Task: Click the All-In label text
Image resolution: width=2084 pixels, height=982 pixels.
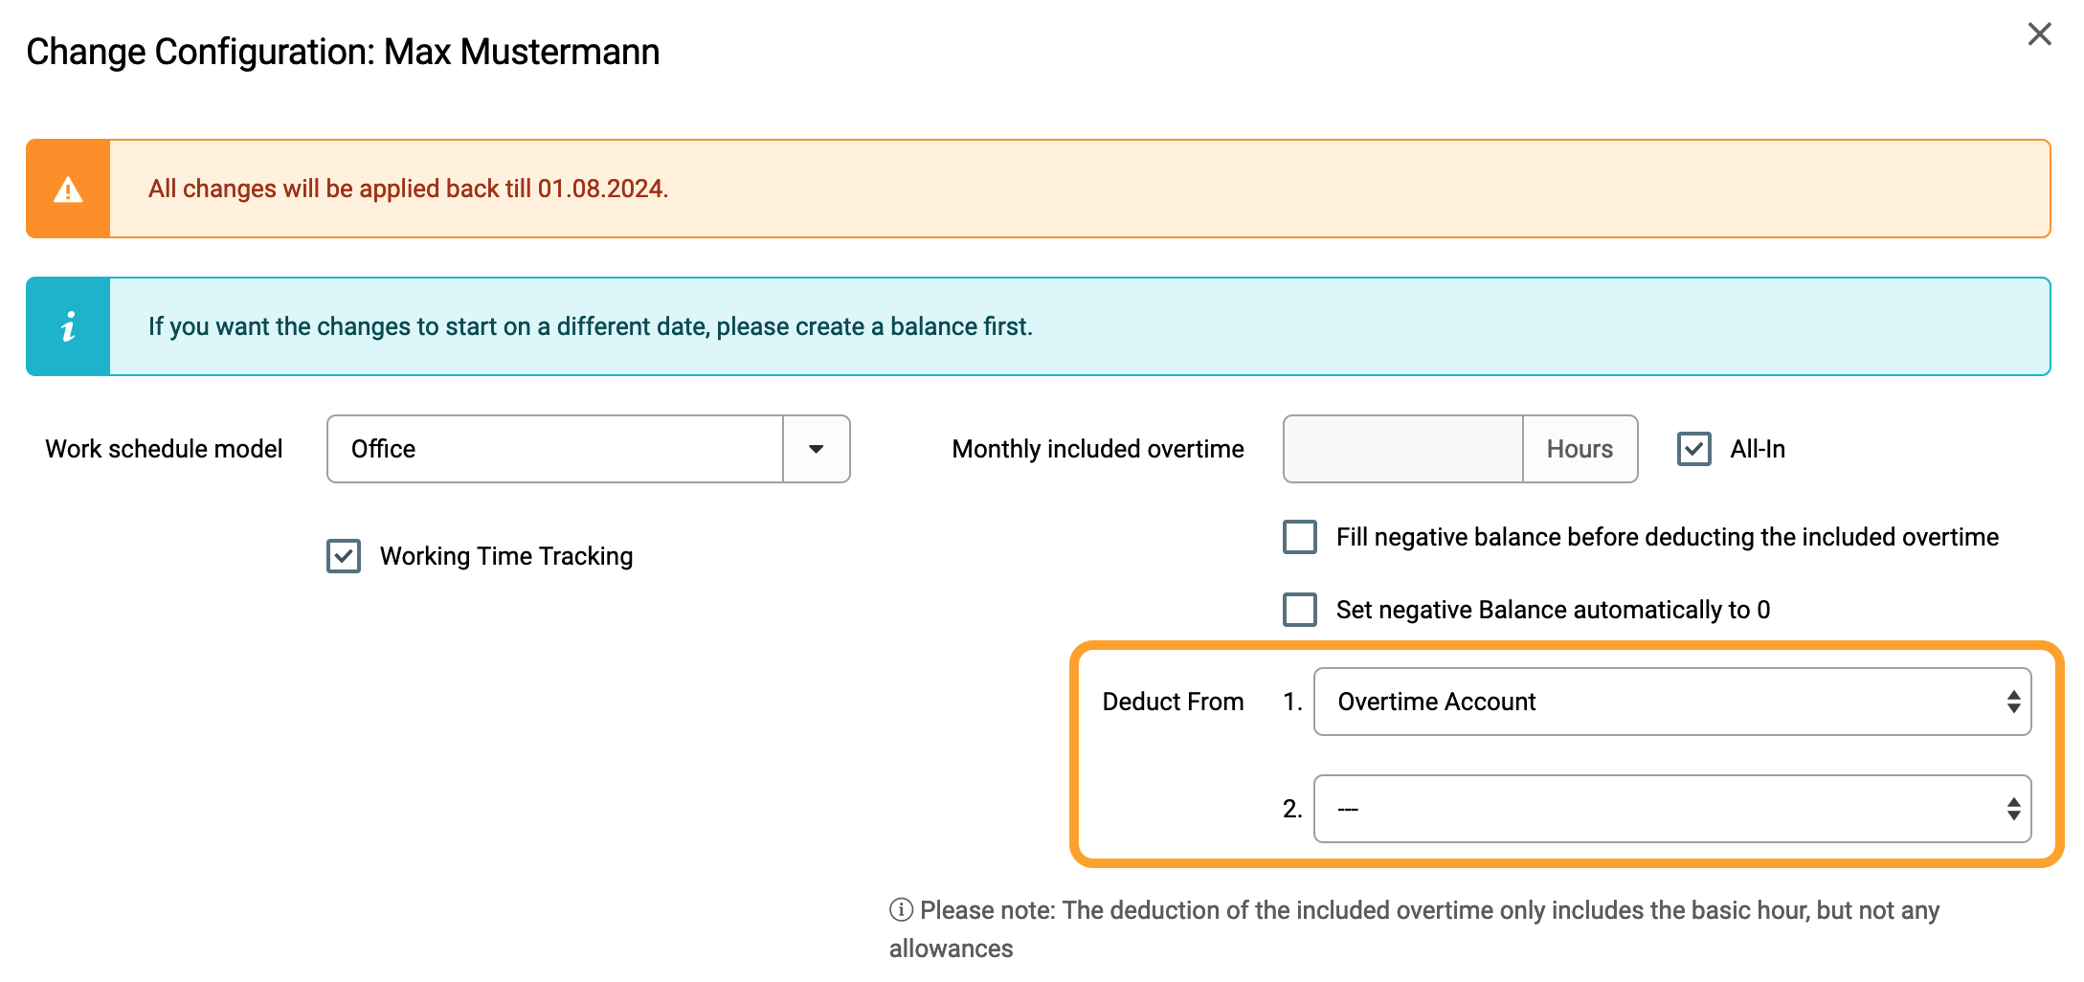Action: [1758, 449]
